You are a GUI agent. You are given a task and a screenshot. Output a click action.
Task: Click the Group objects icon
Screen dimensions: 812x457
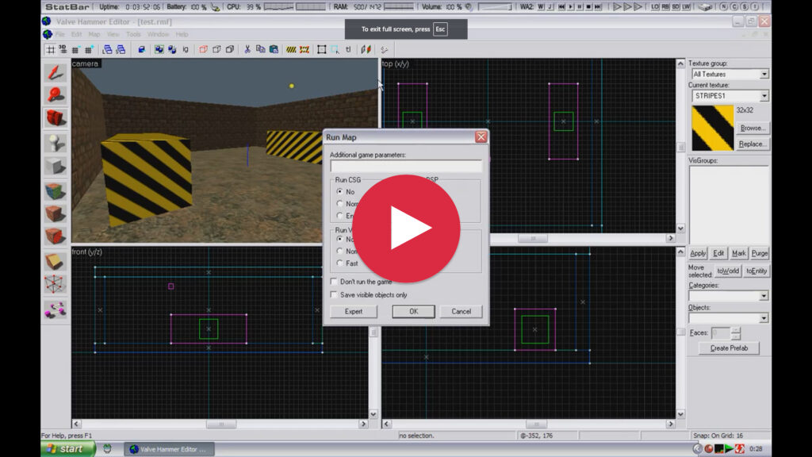coord(159,50)
